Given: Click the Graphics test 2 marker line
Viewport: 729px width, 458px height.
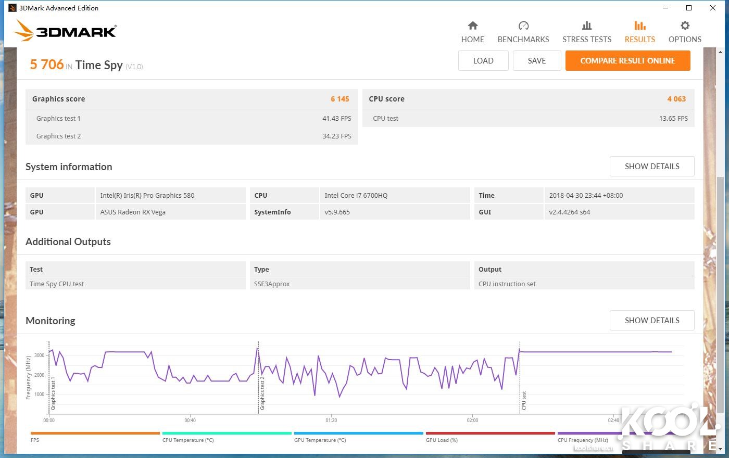Looking at the screenshot, I should coord(258,377).
